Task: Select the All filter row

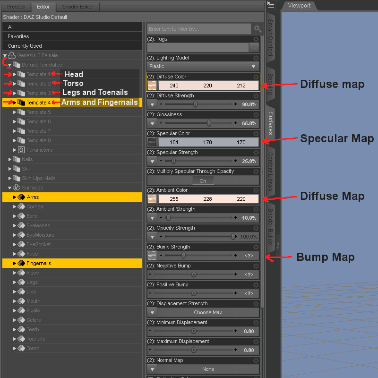Action: (x=72, y=27)
